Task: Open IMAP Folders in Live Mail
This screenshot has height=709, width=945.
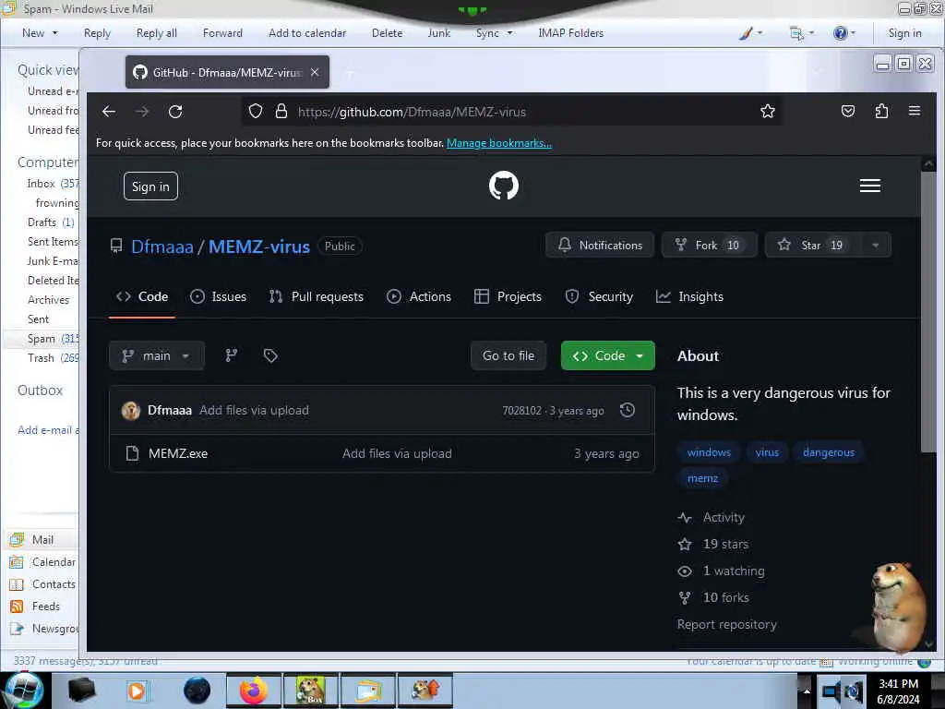Action: pos(570,33)
